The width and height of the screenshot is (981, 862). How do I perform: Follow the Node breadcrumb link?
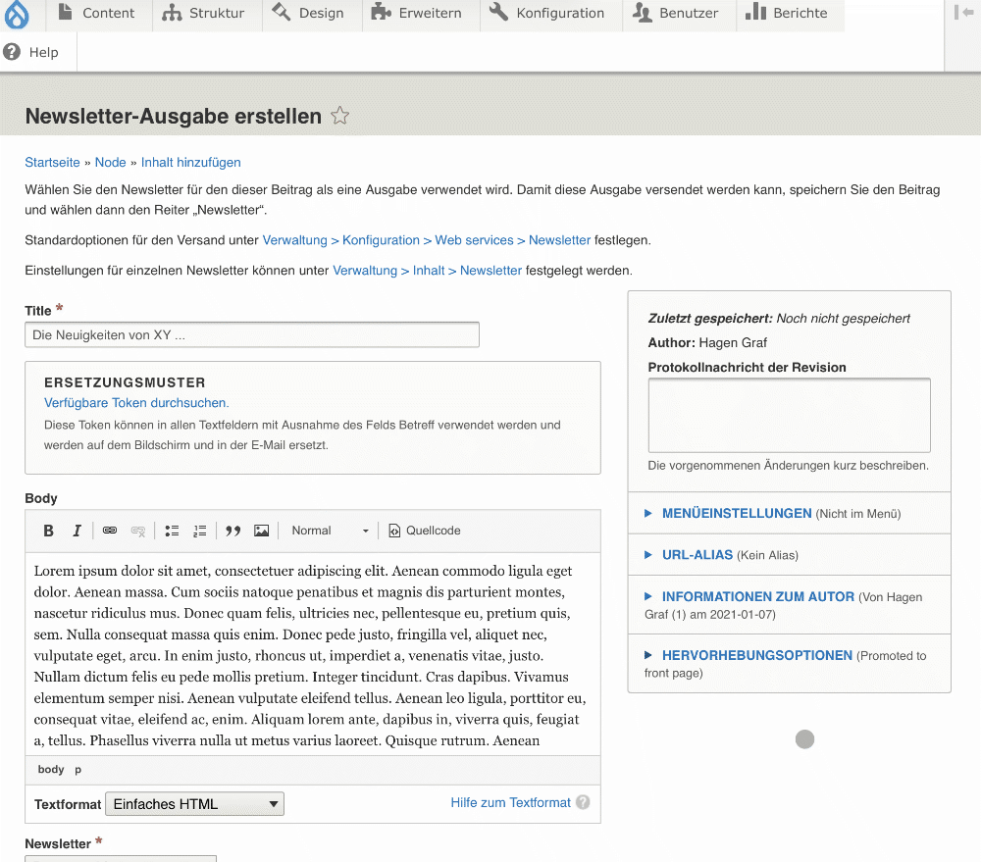click(110, 162)
